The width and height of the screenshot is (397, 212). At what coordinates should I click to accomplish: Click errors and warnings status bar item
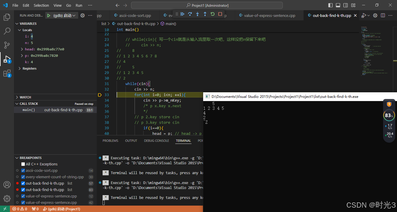click(x=20, y=209)
